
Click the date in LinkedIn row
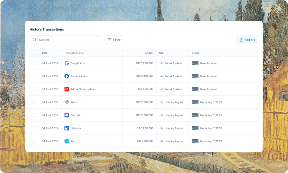50,128
